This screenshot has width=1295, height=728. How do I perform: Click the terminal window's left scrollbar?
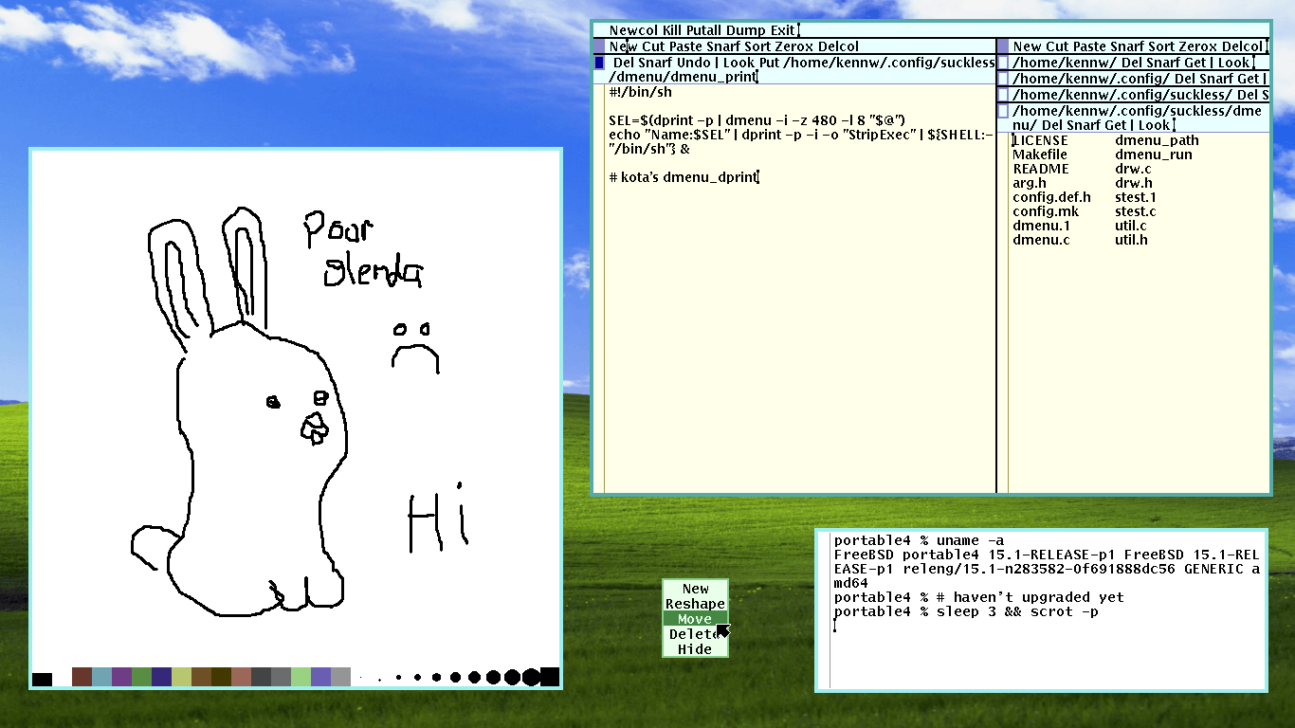click(825, 610)
